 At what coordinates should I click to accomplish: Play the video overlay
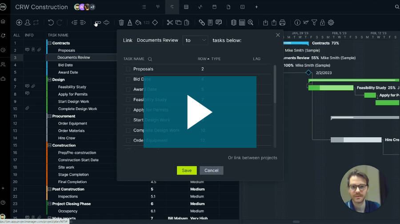(200, 112)
